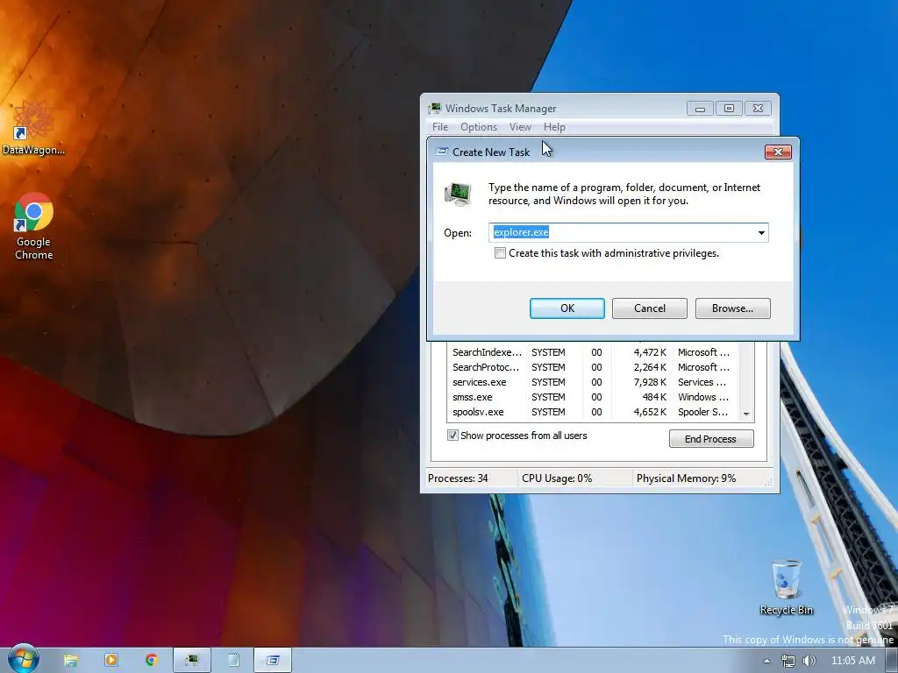Click the Show Desktop button
This screenshot has height=673, width=898.
891,661
